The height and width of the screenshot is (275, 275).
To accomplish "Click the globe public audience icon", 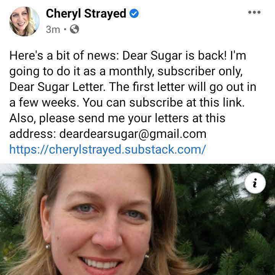I will coord(74,29).
